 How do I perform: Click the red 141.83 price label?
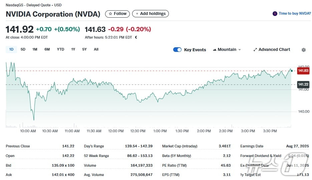click(x=303, y=71)
